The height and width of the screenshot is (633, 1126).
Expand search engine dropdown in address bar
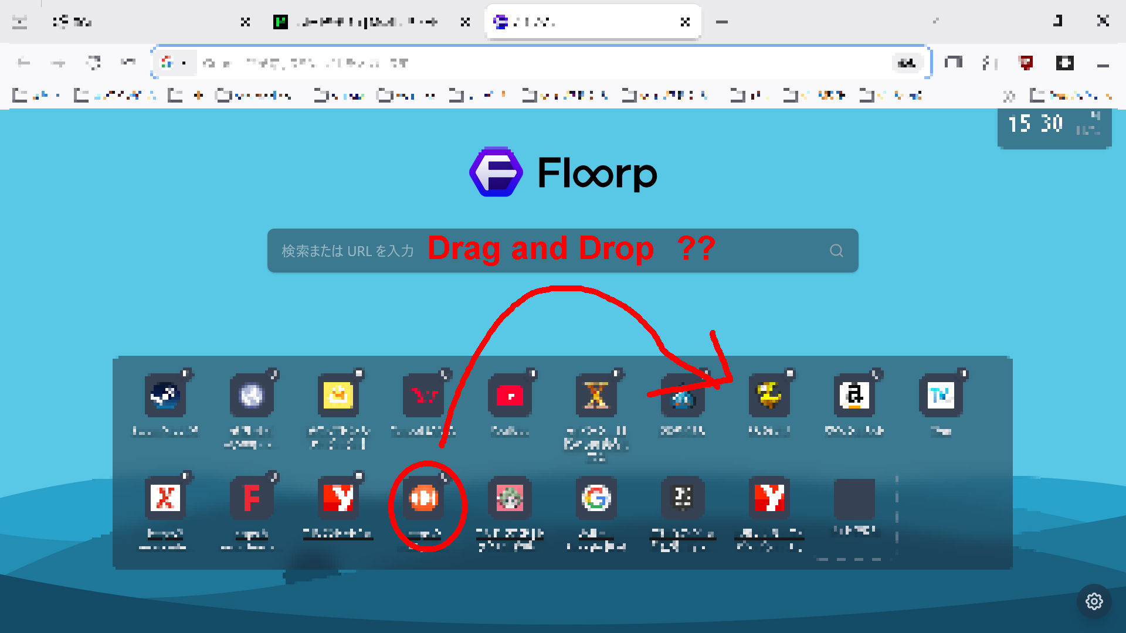pos(174,63)
